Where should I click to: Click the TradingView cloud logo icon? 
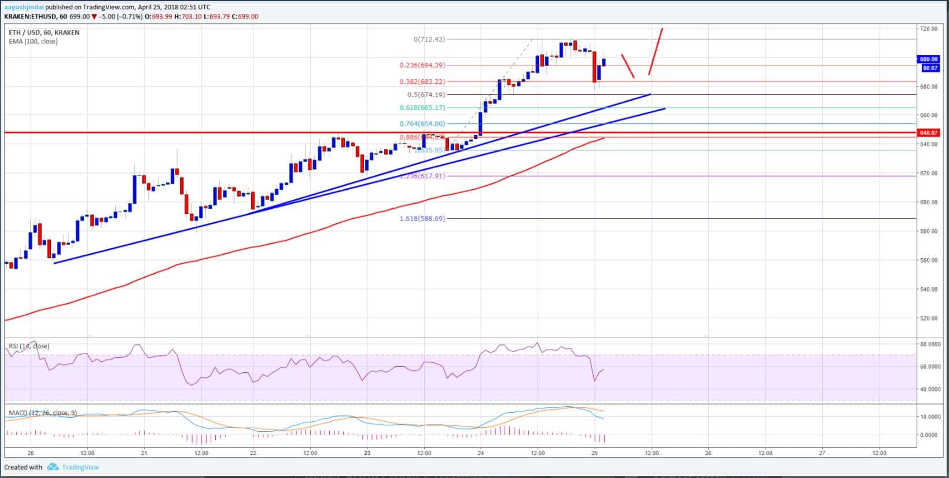pyautogui.click(x=53, y=466)
